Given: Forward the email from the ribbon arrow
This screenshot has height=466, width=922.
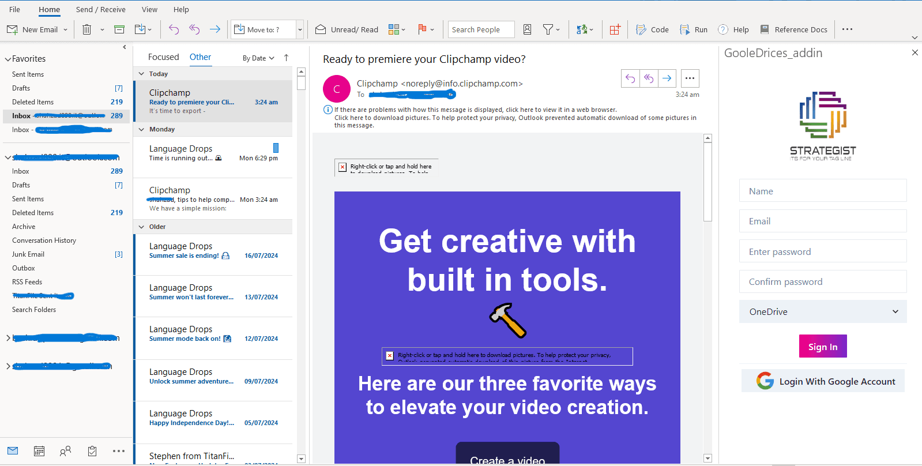Looking at the screenshot, I should 215,29.
